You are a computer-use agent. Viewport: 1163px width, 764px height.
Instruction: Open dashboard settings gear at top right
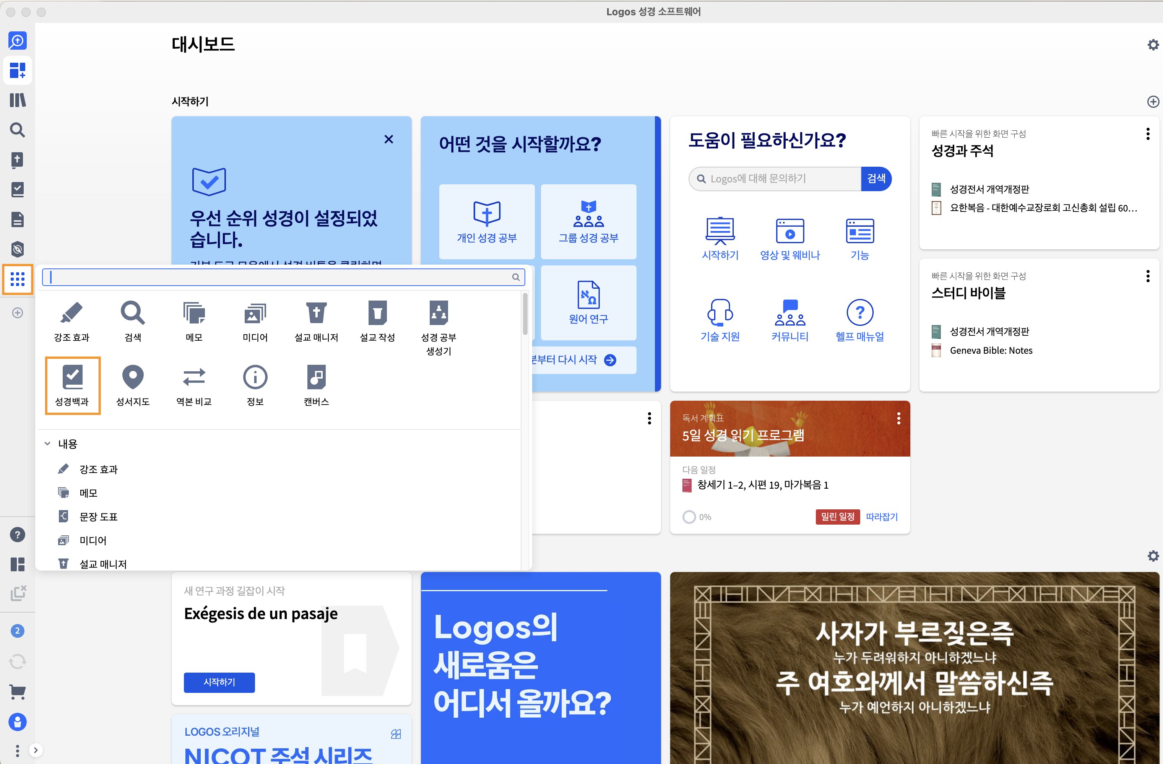click(1152, 45)
